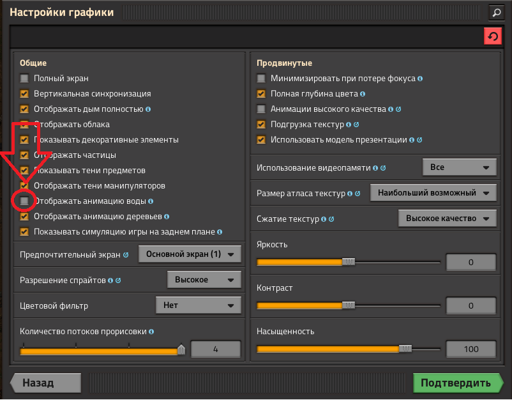Viewport: 512px width, 400px height.
Task: Click the Яркость slider handle
Action: pos(348,261)
